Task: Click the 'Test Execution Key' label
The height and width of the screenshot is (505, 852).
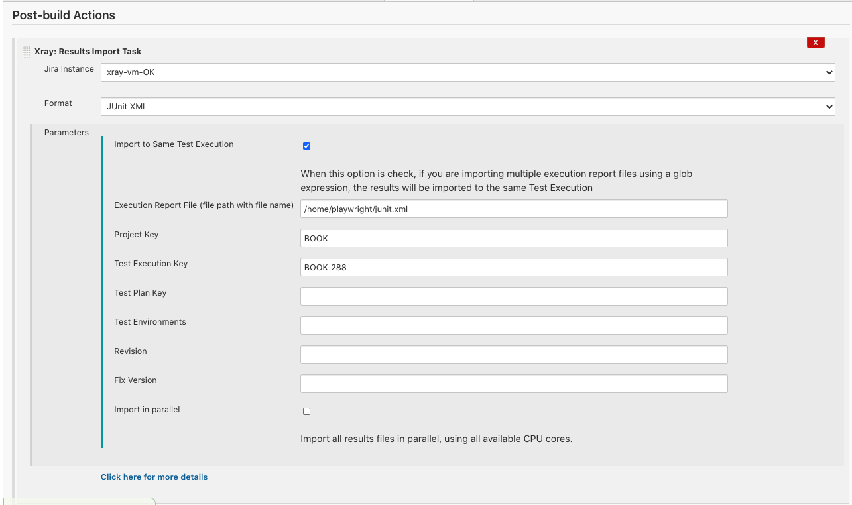Action: (151, 264)
